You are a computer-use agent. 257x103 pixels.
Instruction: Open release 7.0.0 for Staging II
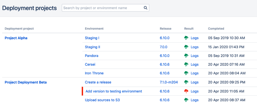point(164,47)
